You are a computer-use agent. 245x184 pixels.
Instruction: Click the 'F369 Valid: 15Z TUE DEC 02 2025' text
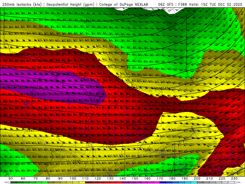coord(210,5)
